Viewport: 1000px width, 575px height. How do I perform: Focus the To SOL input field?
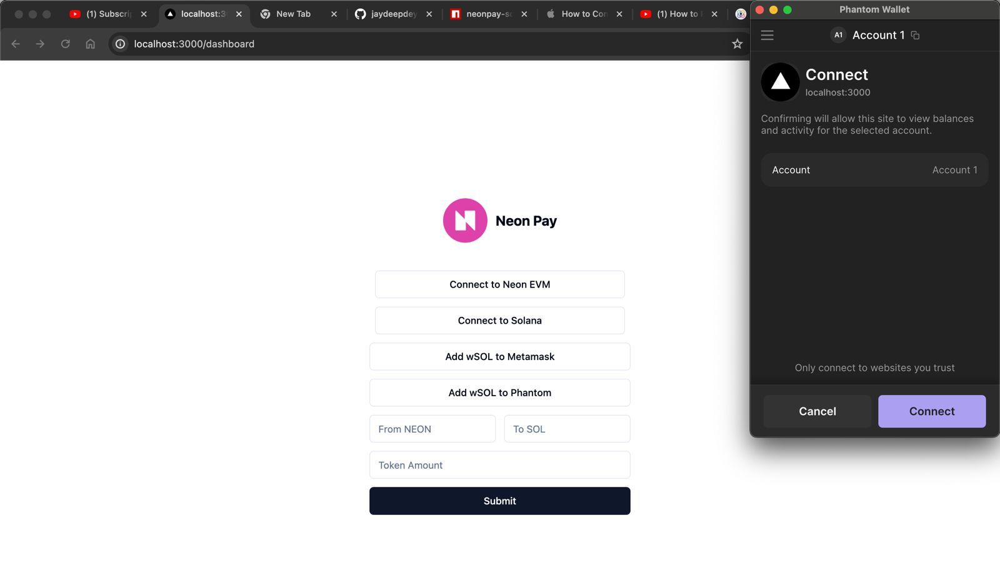[567, 429]
